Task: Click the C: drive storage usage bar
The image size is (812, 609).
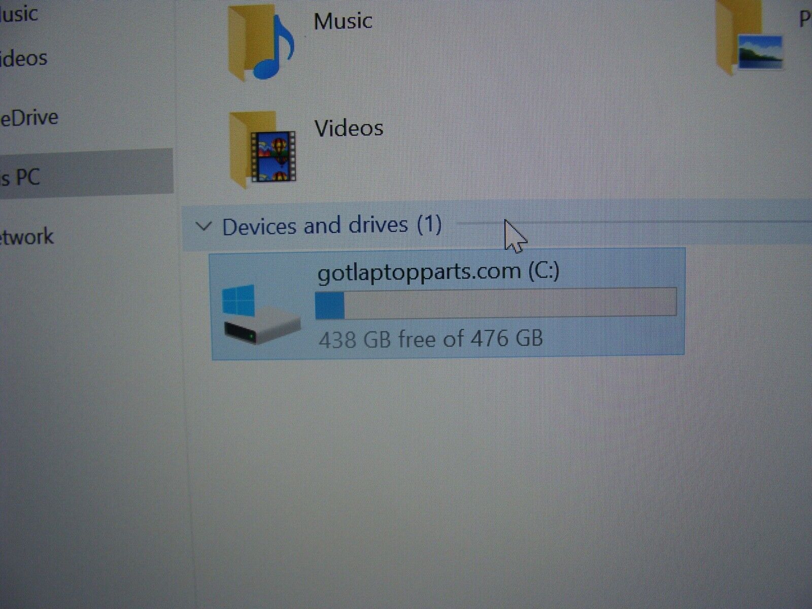Action: [496, 303]
